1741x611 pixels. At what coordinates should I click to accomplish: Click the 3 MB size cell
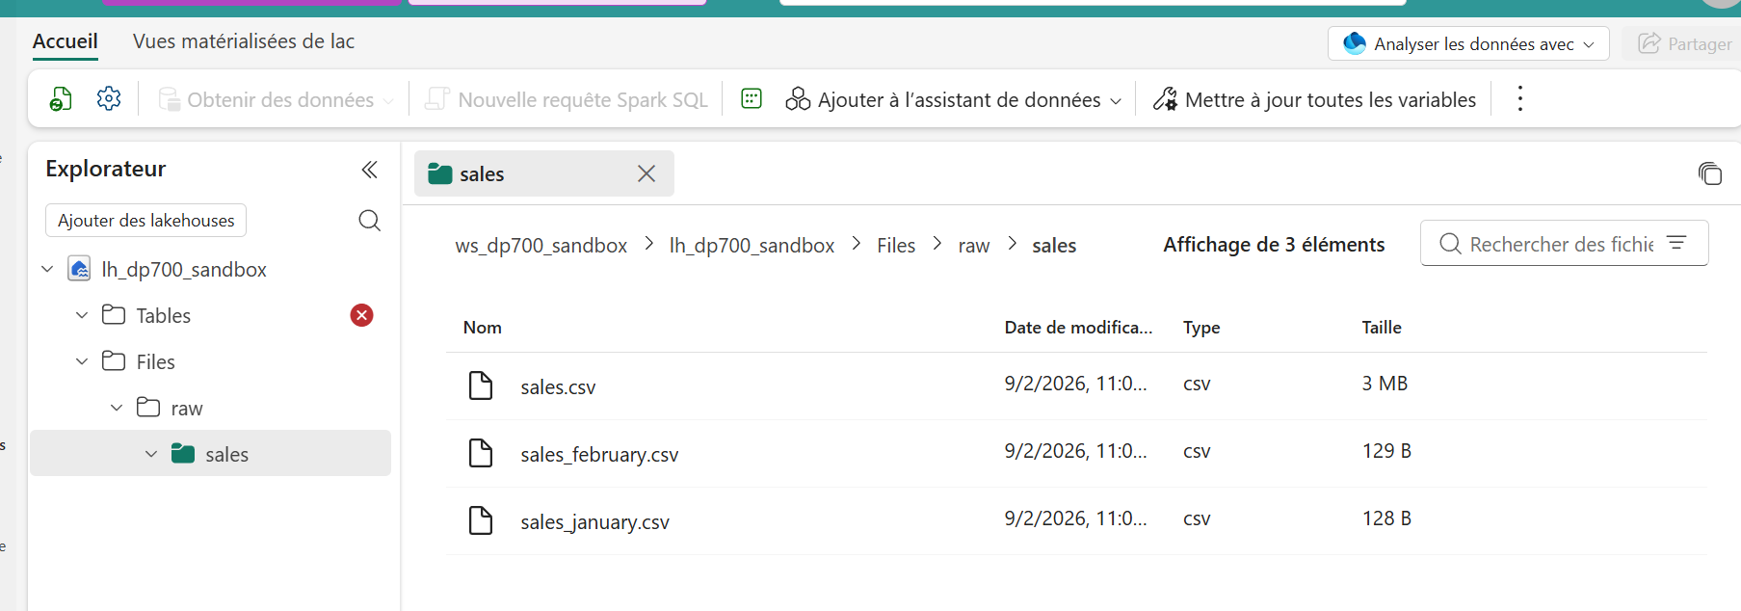tap(1385, 384)
